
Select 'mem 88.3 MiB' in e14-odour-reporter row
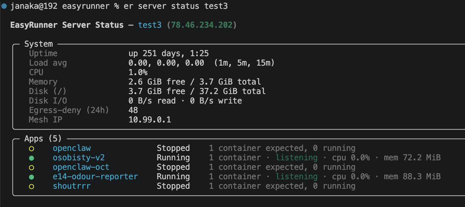coord(412,177)
